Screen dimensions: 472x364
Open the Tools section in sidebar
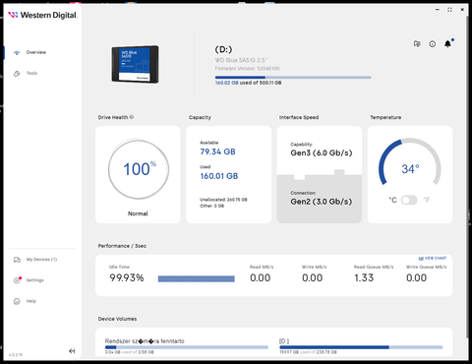[31, 73]
